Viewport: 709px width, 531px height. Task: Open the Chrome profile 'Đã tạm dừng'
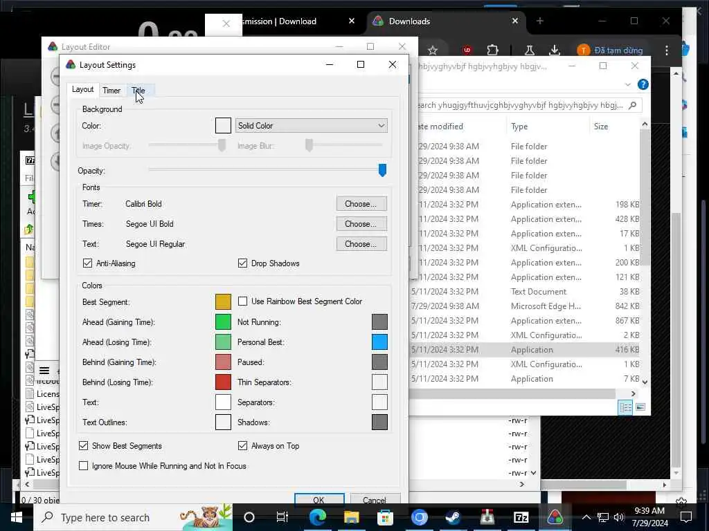coord(610,50)
